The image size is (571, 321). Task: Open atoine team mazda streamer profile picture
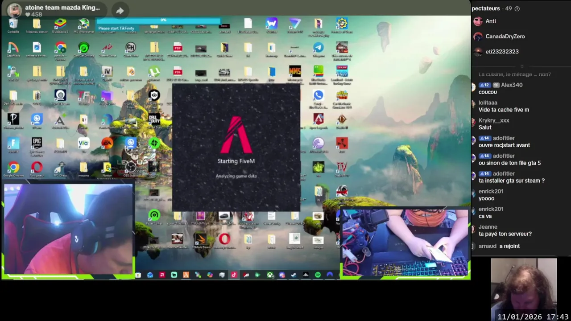pyautogui.click(x=14, y=10)
